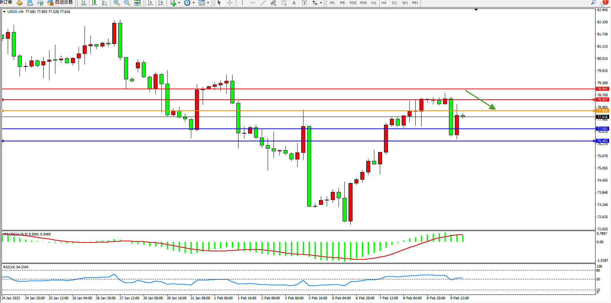Click the new order button

[x=6, y=3]
